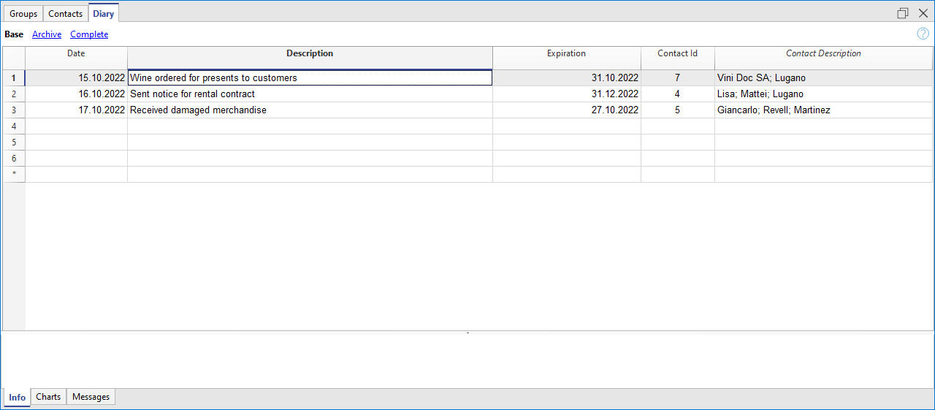
Task: Open the Charts bottom tab
Action: [48, 397]
